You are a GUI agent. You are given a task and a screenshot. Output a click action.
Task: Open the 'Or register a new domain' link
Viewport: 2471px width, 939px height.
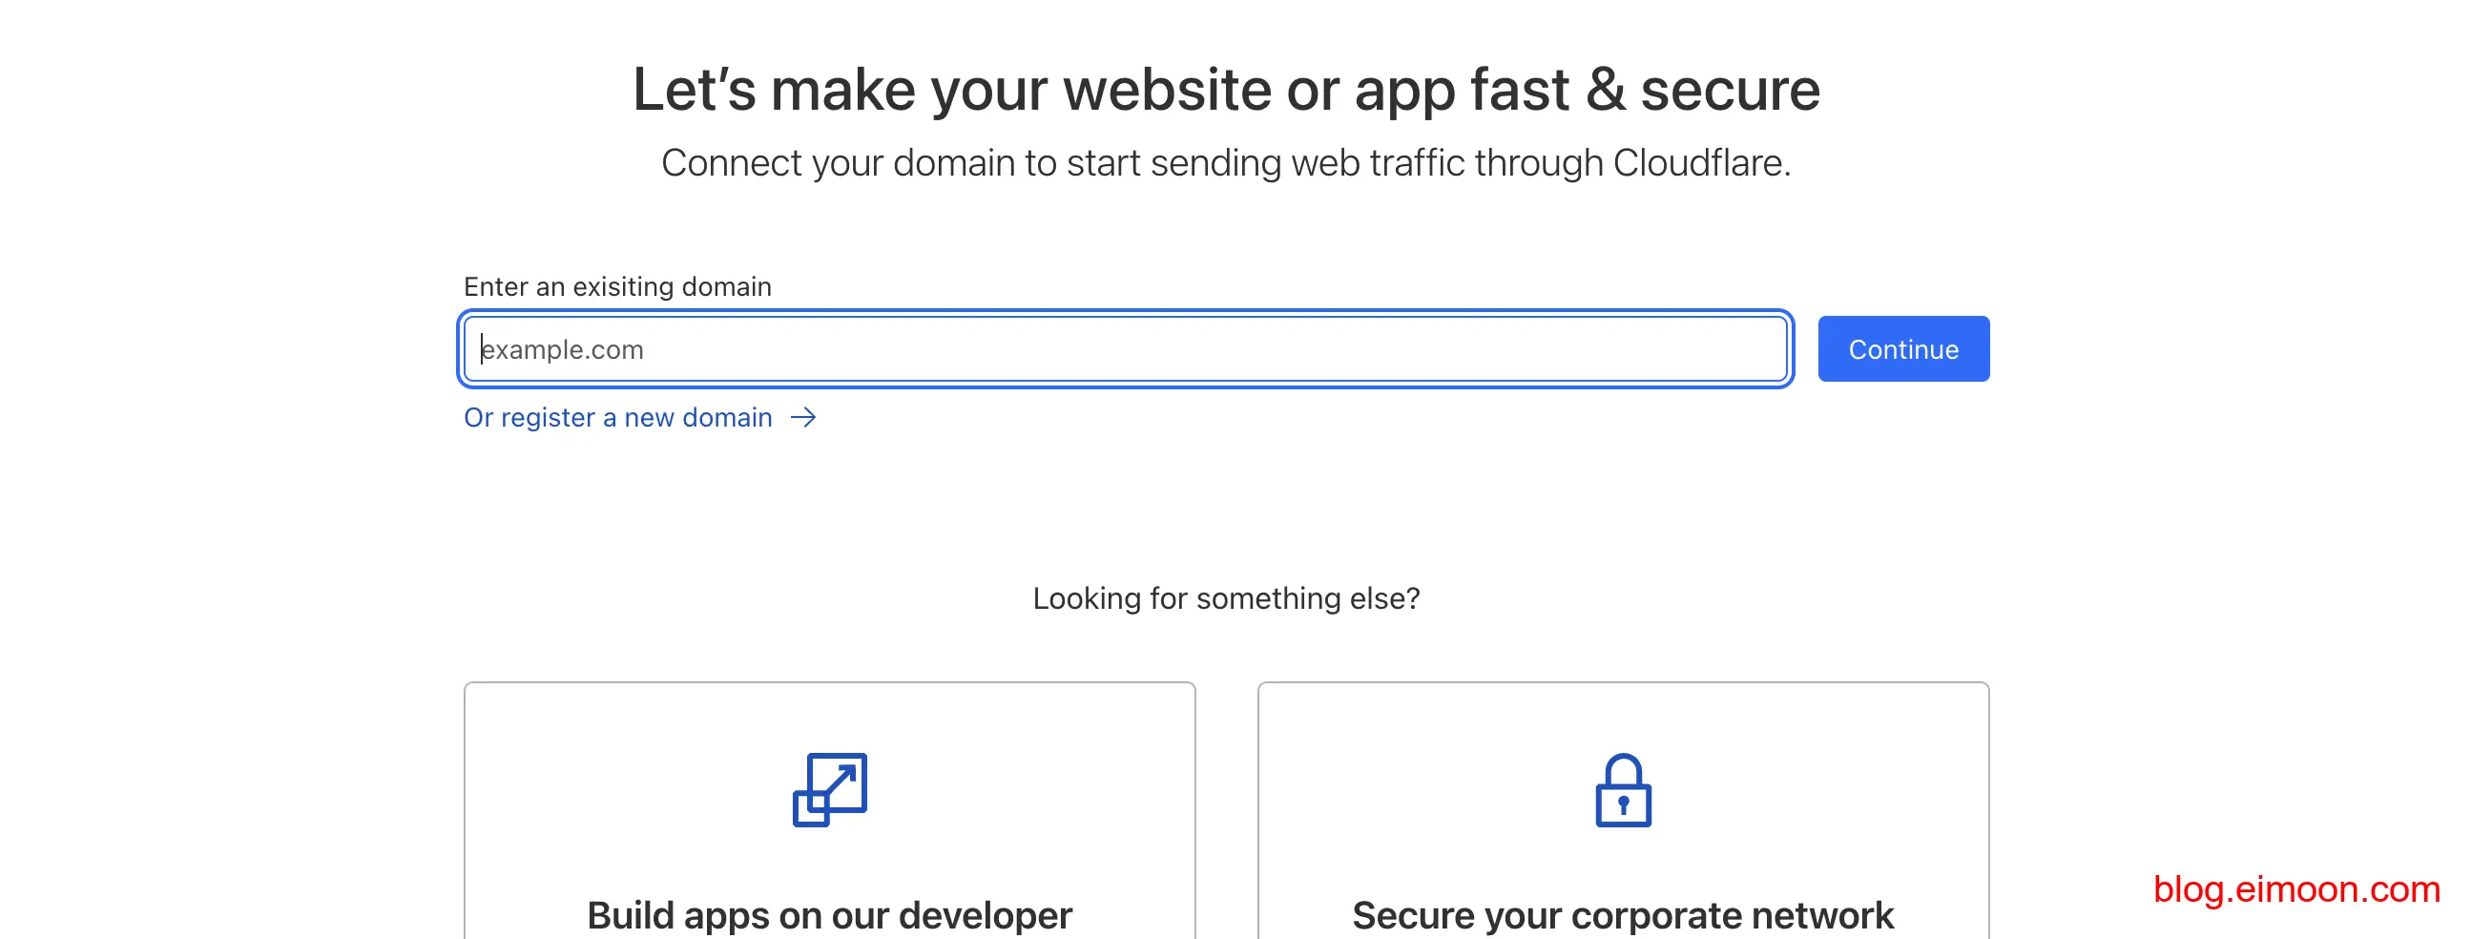coord(618,418)
